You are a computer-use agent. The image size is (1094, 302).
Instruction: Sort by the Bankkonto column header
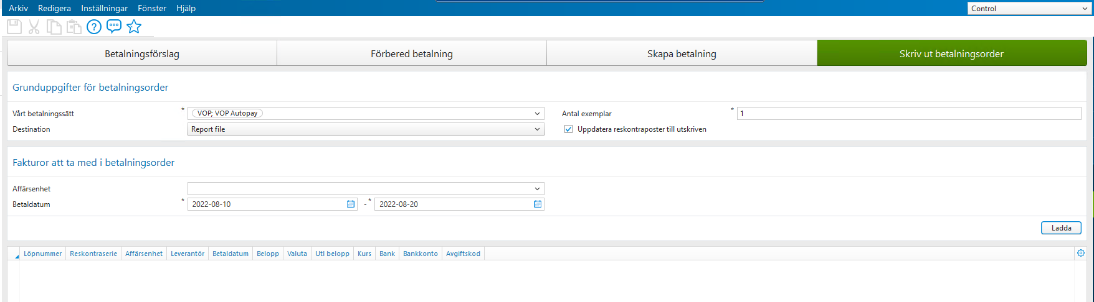[421, 254]
